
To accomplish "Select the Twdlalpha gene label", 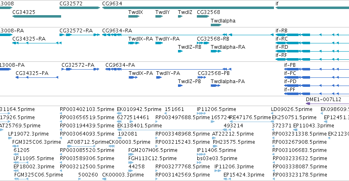I will [223, 20].
